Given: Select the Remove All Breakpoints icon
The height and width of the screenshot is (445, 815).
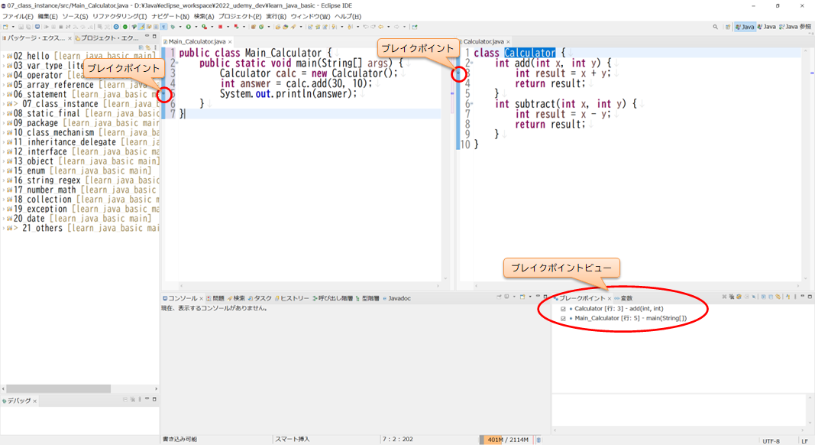Looking at the screenshot, I should coord(731,299).
